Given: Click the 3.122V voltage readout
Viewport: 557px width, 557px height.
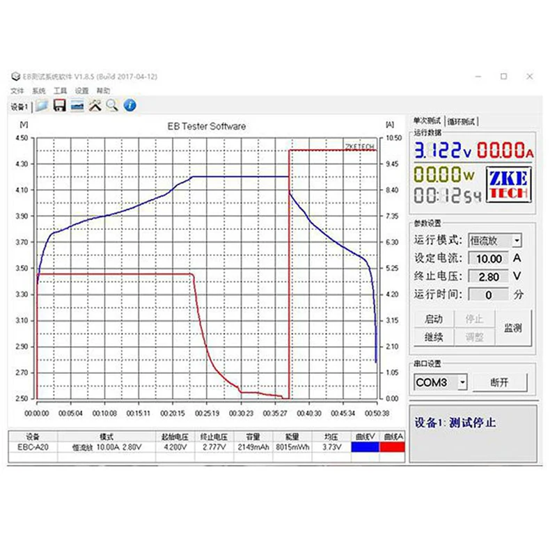Looking at the screenshot, I should coord(443,150).
